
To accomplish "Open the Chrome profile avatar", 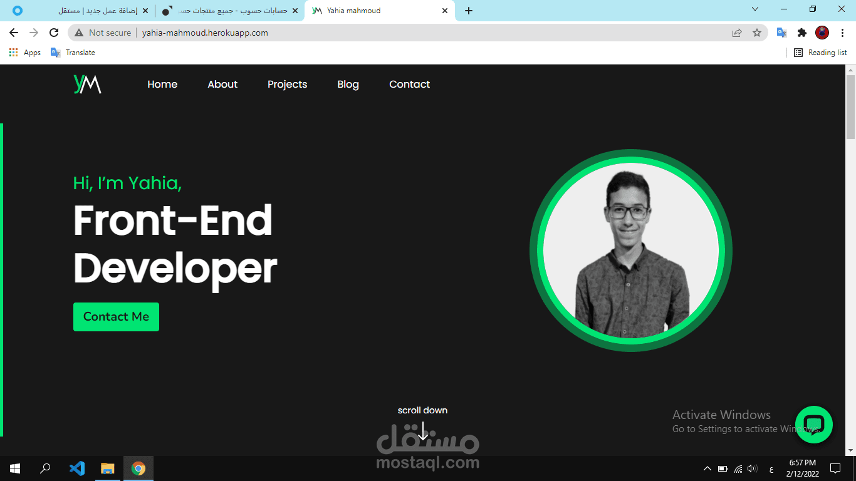I will pos(822,33).
